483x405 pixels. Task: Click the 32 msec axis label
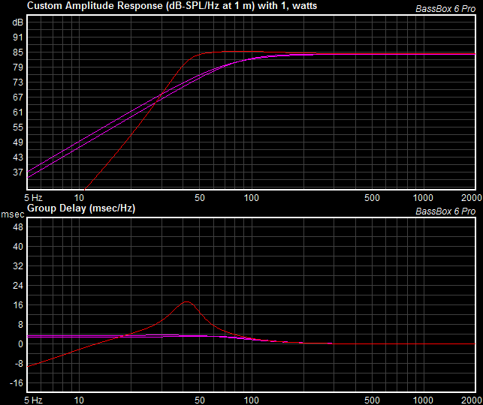(x=18, y=266)
